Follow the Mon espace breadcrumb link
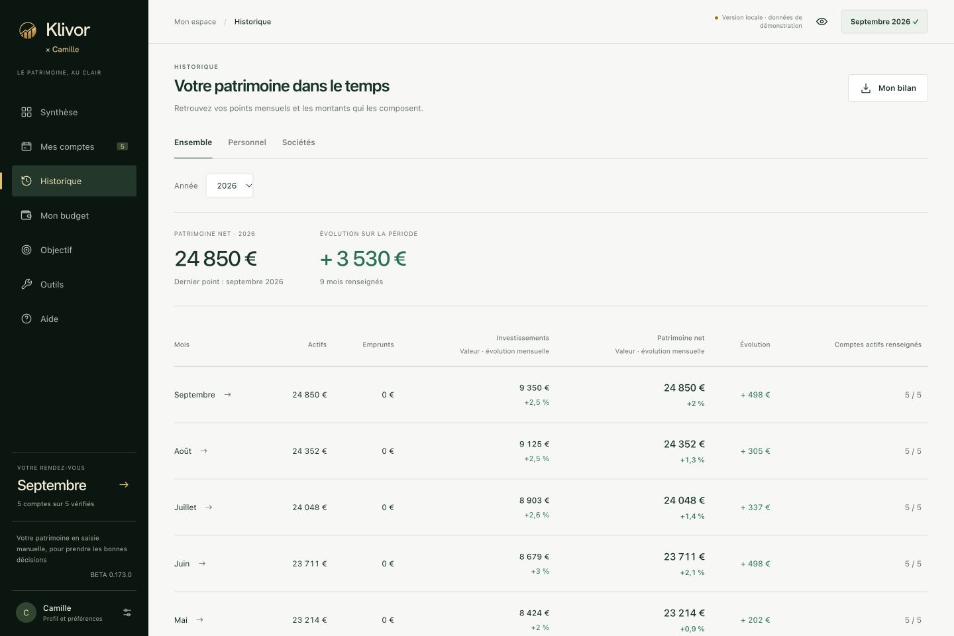The image size is (954, 636). (x=195, y=22)
